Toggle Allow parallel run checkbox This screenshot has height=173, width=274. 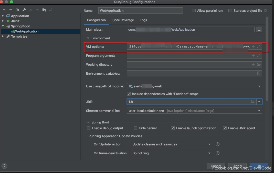pyautogui.click(x=194, y=10)
